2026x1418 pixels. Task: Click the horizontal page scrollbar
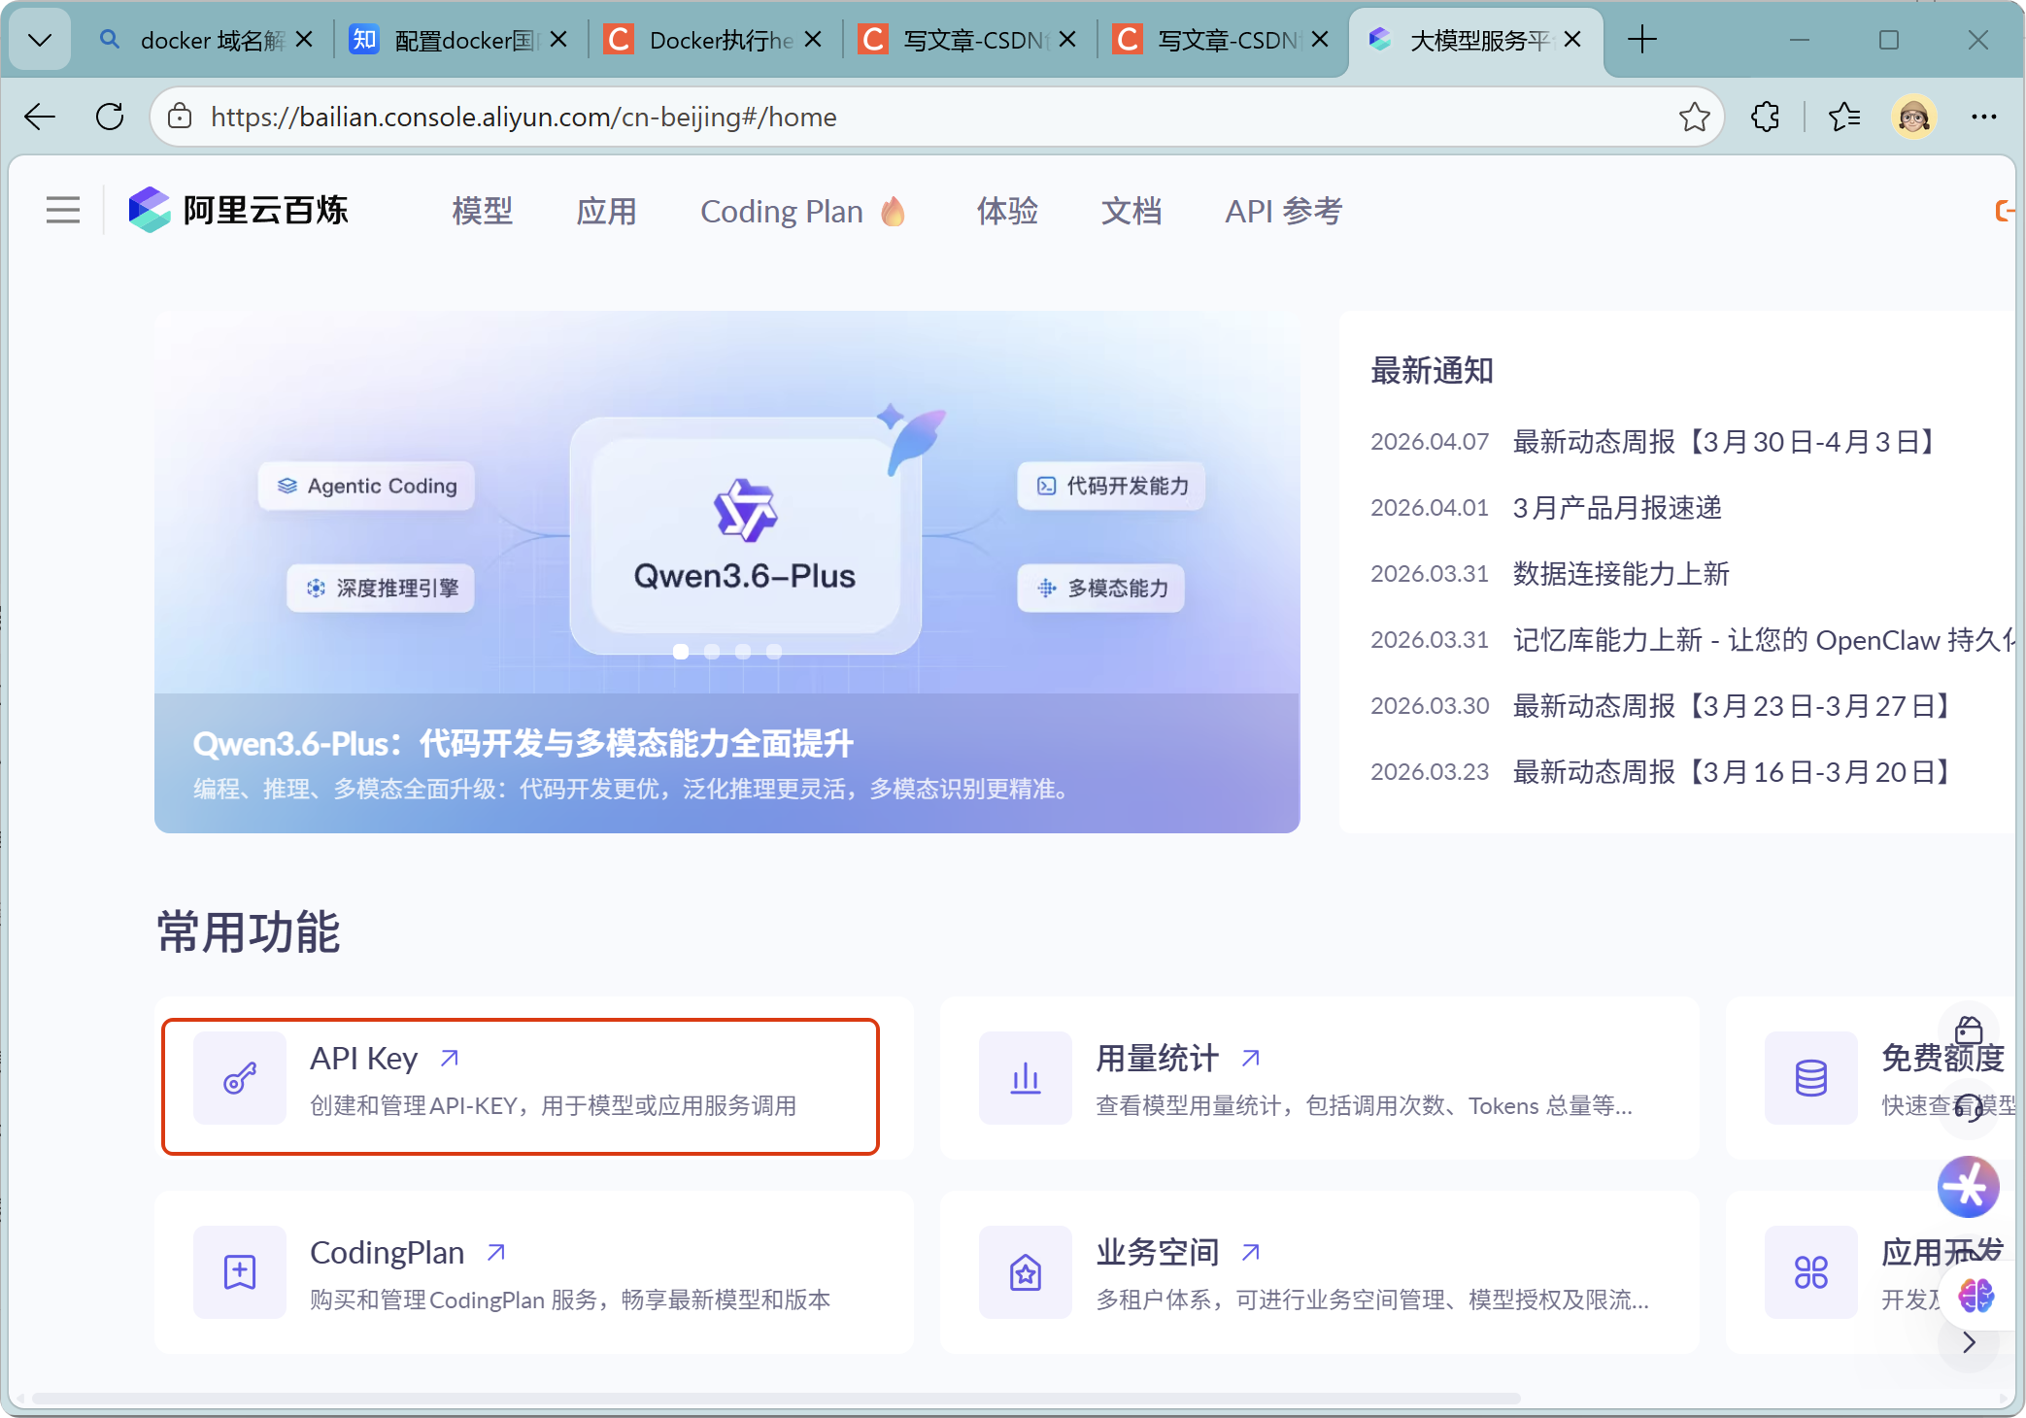(775, 1399)
